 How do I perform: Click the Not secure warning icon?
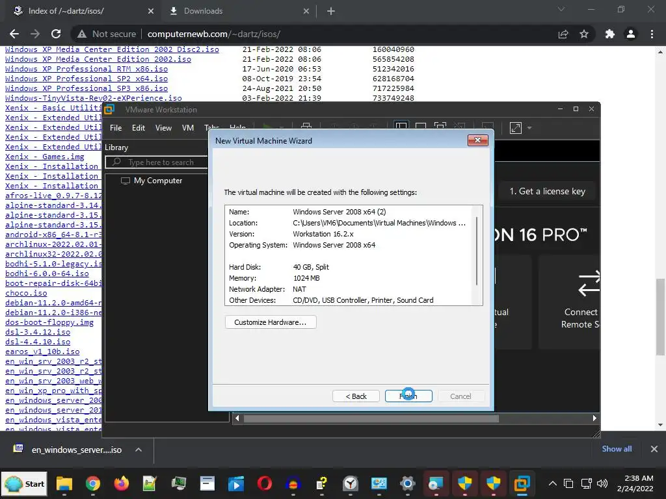coord(82,34)
